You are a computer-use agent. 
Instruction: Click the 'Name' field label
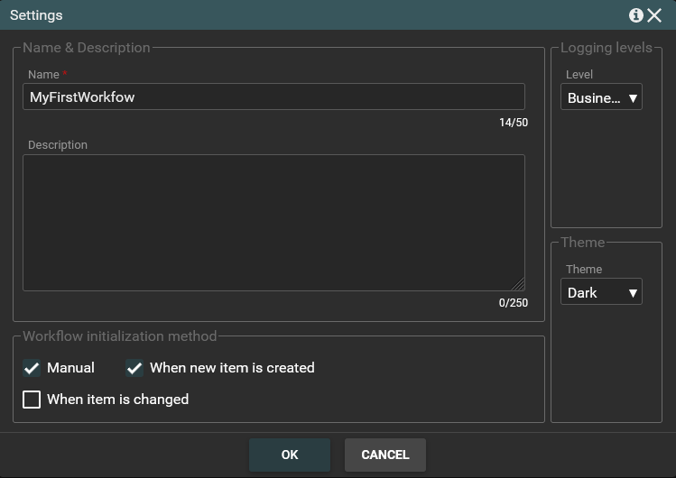coord(43,75)
